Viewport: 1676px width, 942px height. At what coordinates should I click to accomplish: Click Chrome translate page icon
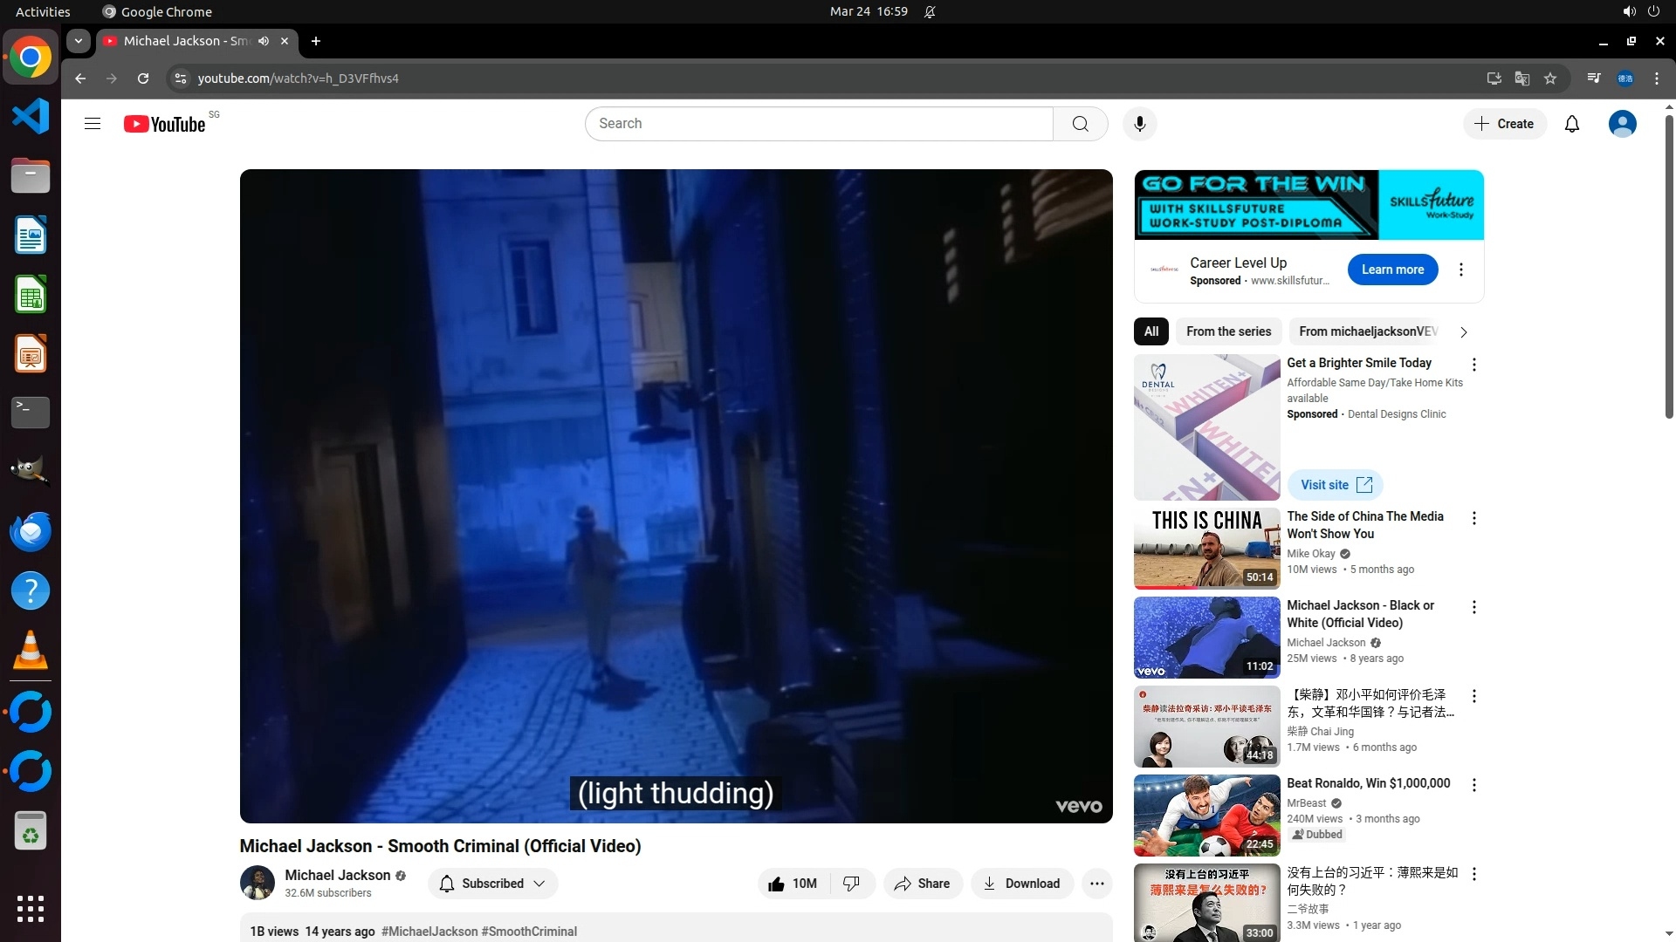[x=1522, y=78]
